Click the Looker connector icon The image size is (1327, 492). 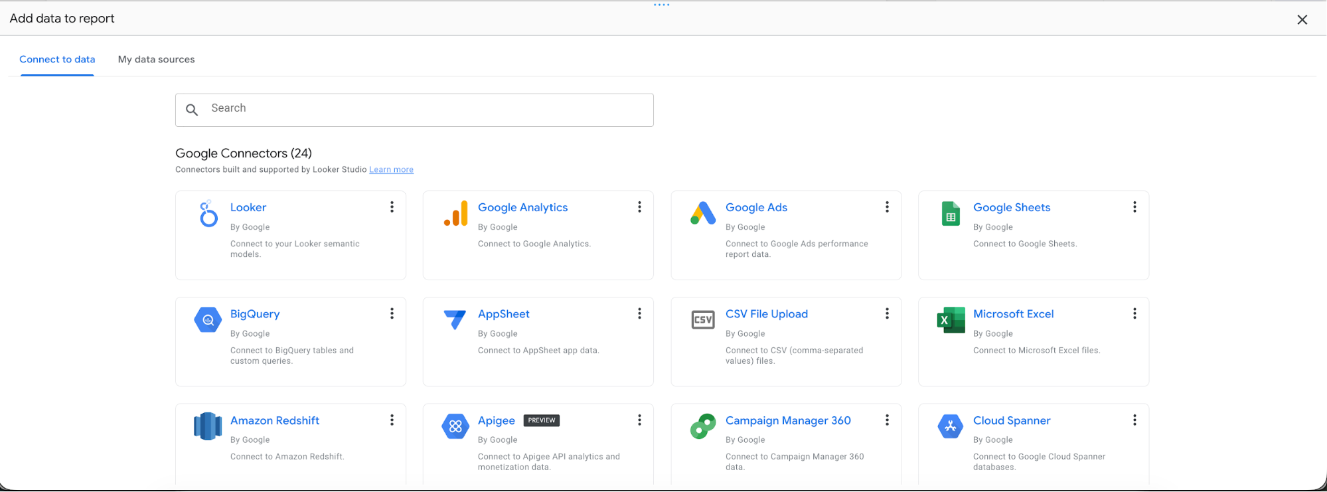[208, 214]
